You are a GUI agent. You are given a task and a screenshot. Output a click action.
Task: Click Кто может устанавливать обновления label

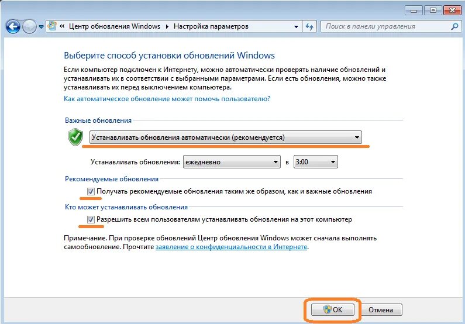point(126,207)
